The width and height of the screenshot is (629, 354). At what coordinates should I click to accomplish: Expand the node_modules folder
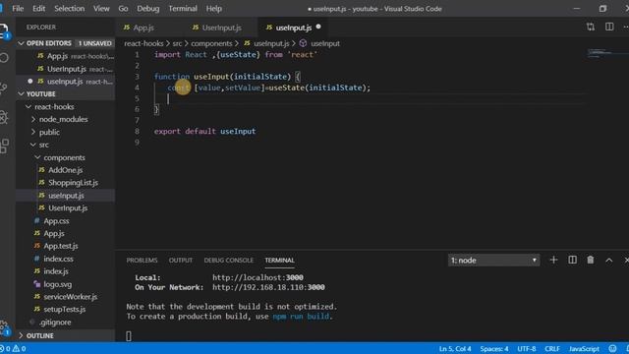pos(33,119)
